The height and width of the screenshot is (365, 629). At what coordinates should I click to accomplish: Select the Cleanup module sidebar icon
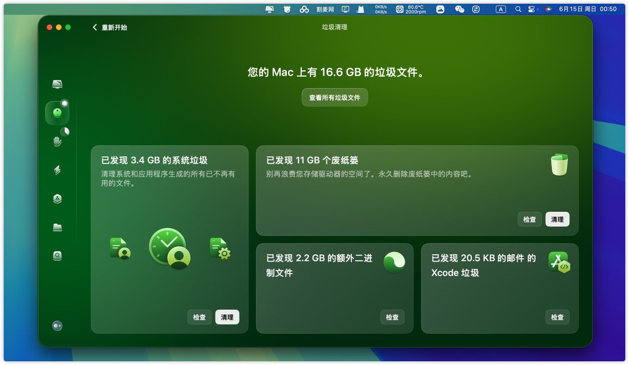[57, 113]
